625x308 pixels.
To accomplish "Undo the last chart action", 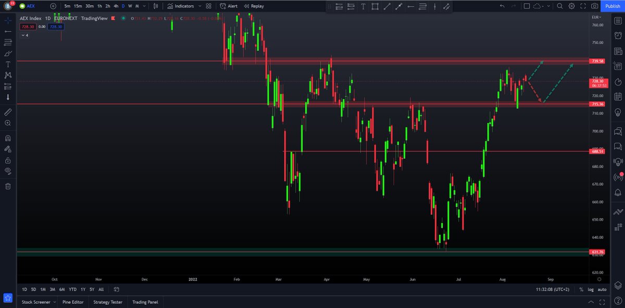I will pyautogui.click(x=502, y=6).
